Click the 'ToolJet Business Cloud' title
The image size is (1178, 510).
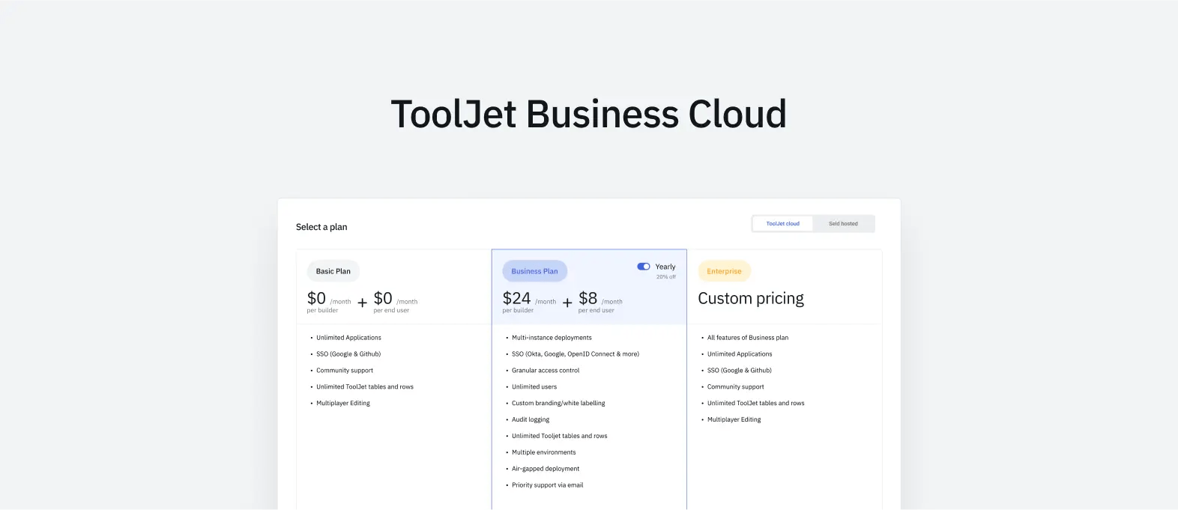[x=589, y=115]
